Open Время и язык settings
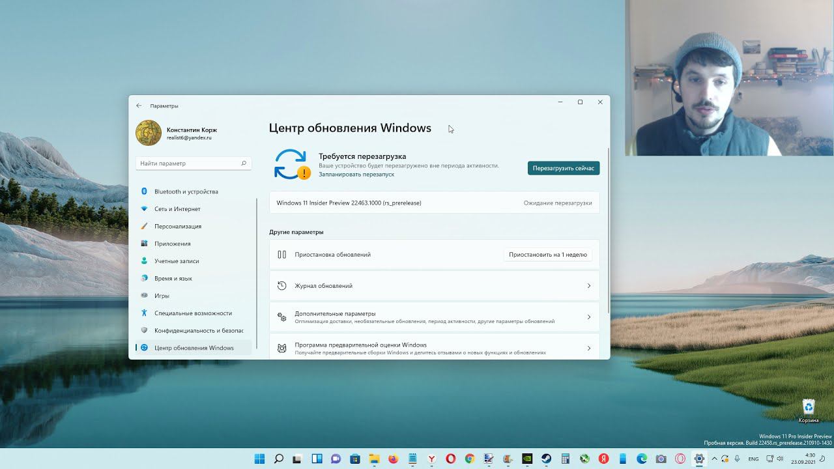 click(194, 278)
